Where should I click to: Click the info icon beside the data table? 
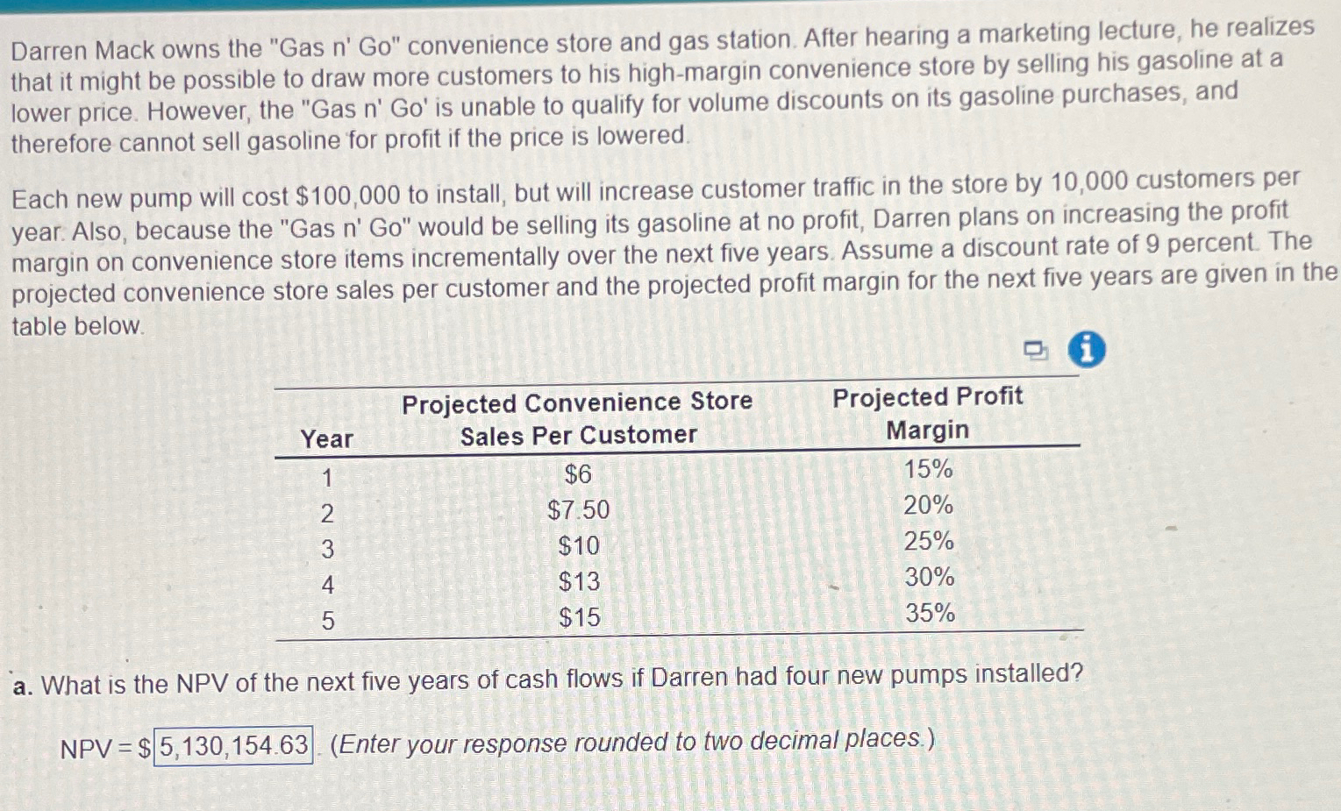[x=1087, y=350]
